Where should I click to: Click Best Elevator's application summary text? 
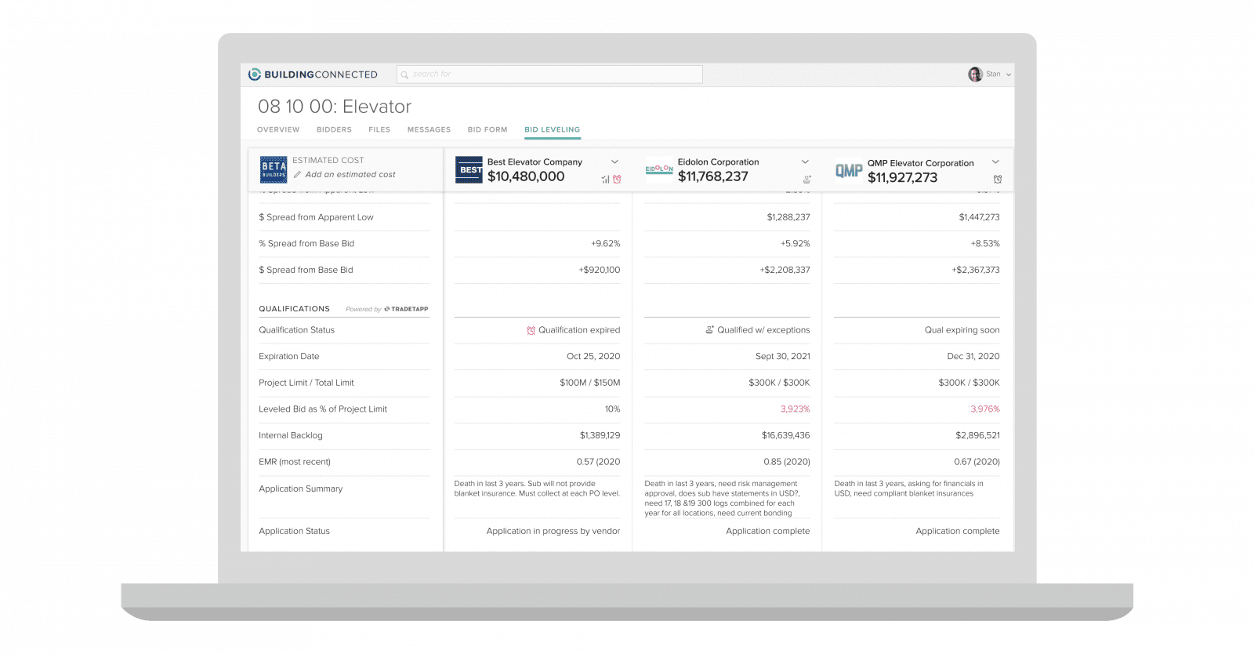(x=537, y=489)
